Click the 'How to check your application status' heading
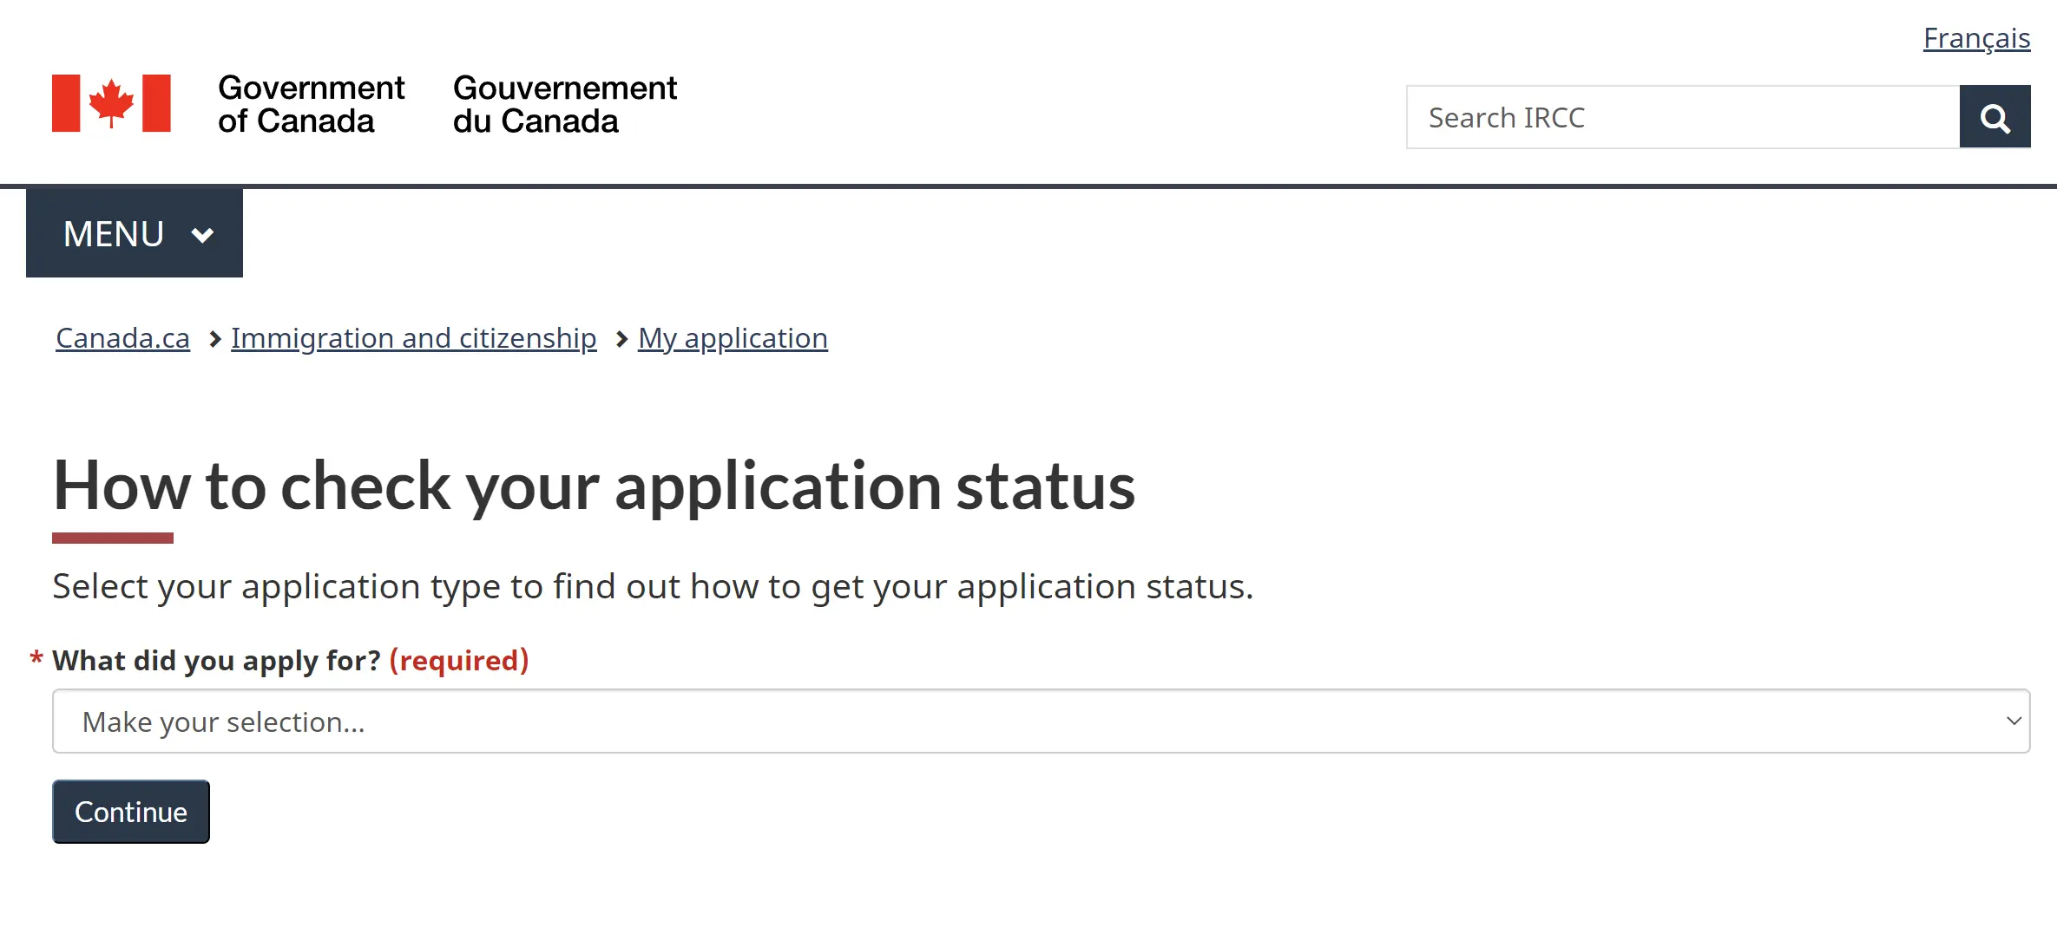Image resolution: width=2057 pixels, height=940 pixels. point(594,486)
